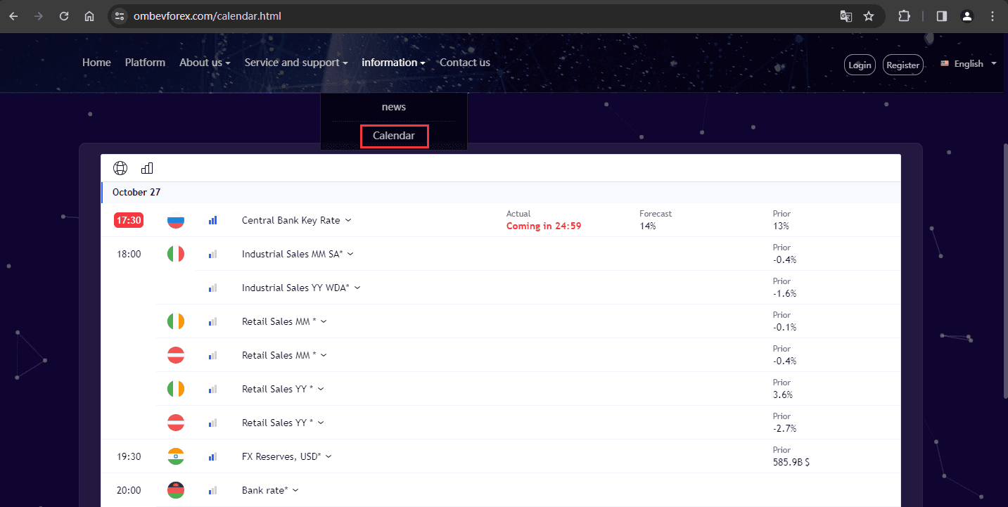
Task: Click the Forecast 14% value
Action: coord(648,226)
